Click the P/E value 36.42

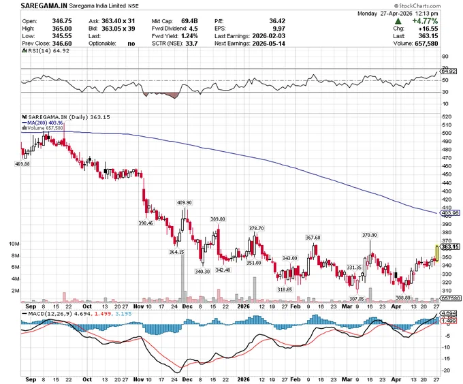[x=277, y=21]
